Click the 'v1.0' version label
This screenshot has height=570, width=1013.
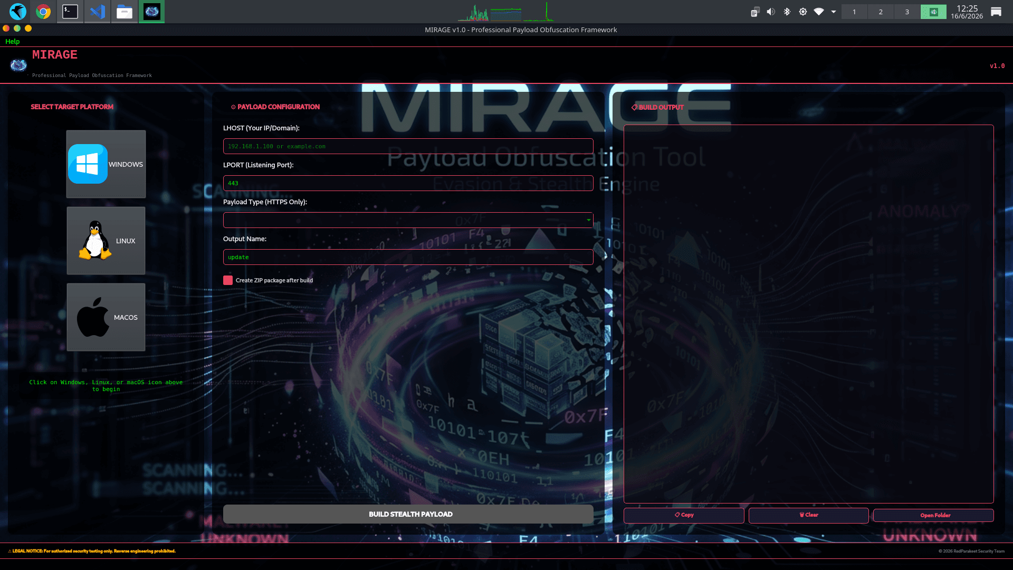pos(997,66)
